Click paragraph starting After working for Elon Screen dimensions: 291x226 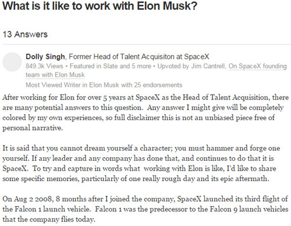click(x=145, y=112)
